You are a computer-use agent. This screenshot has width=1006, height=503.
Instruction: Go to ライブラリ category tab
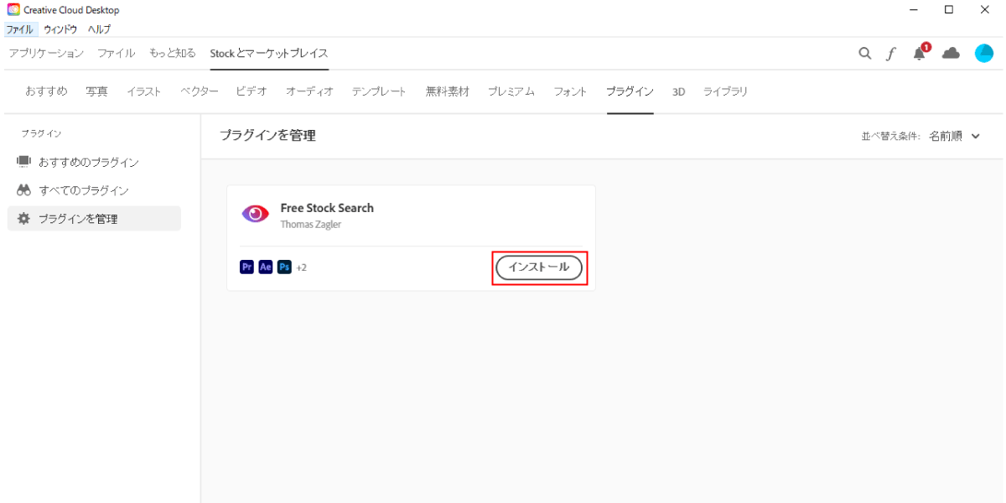725,91
